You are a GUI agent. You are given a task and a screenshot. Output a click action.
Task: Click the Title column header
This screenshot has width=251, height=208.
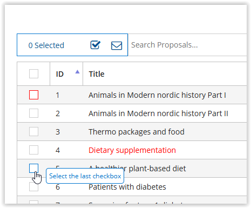coord(97,74)
